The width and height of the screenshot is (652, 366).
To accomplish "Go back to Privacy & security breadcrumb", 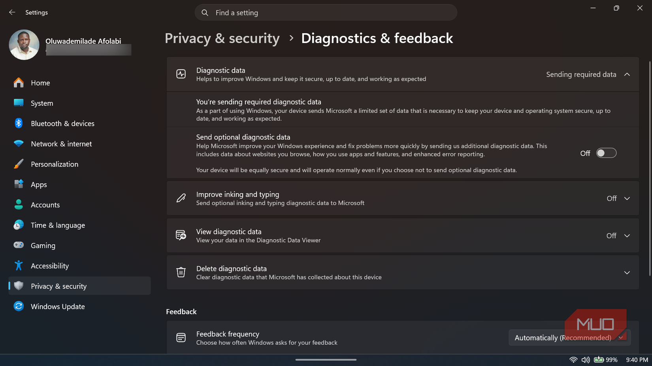I will coord(222,38).
